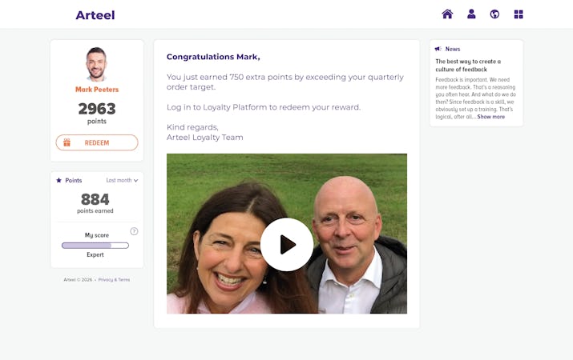The width and height of the screenshot is (573, 360).
Task: Open the user profile icon
Action: pyautogui.click(x=471, y=14)
